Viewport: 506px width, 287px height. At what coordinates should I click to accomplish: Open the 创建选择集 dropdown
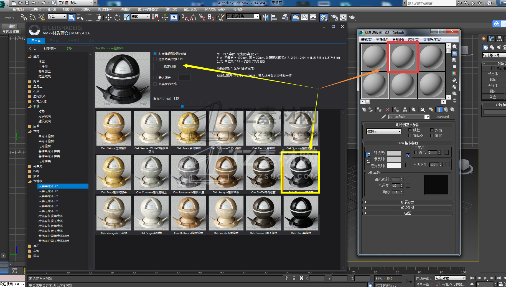coord(243,16)
